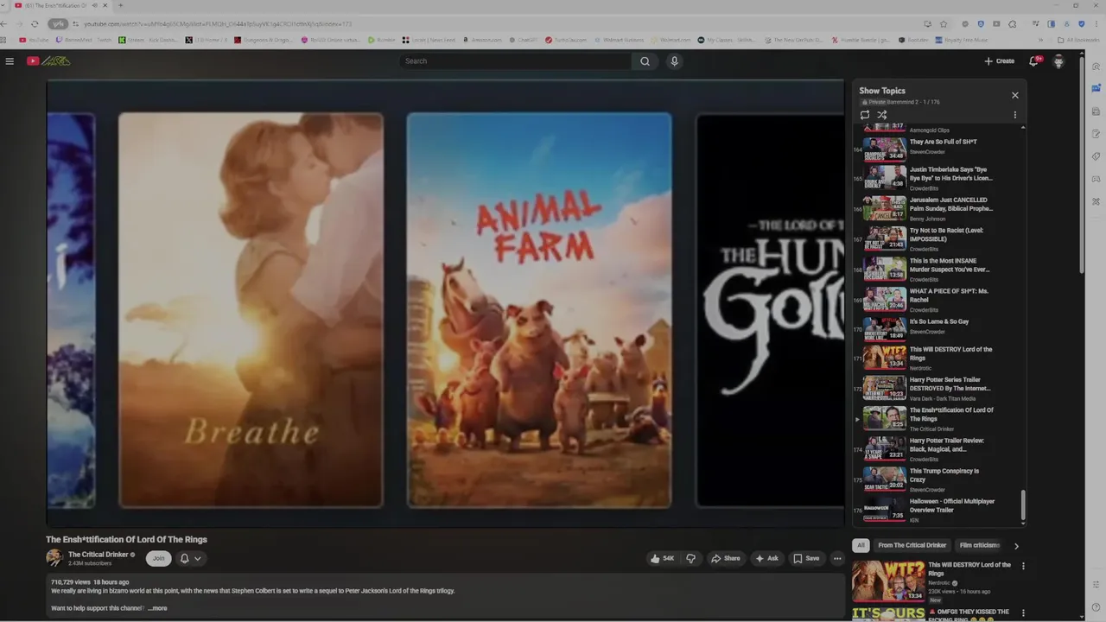Play 'Jerusalem Just CANCELLED Palm Sunday' video
The height and width of the screenshot is (622, 1106).
(x=938, y=208)
